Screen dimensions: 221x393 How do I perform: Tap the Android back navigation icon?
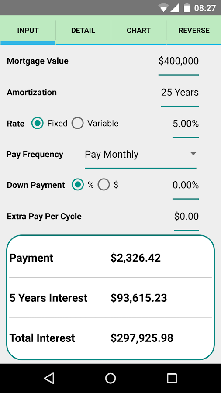(49, 378)
